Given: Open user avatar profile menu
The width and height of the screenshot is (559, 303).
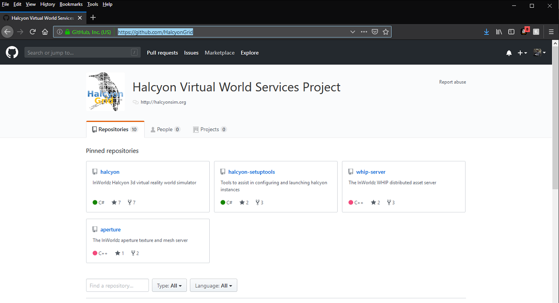Looking at the screenshot, I should click(x=539, y=52).
